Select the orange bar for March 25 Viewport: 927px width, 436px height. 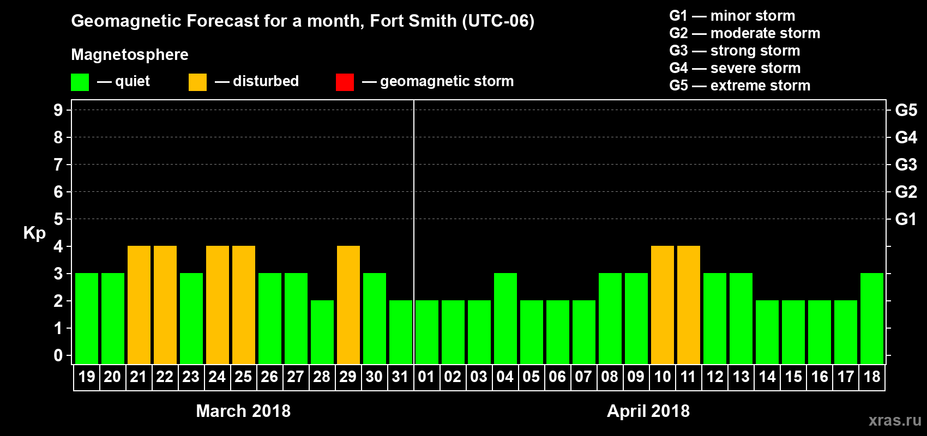(x=244, y=305)
